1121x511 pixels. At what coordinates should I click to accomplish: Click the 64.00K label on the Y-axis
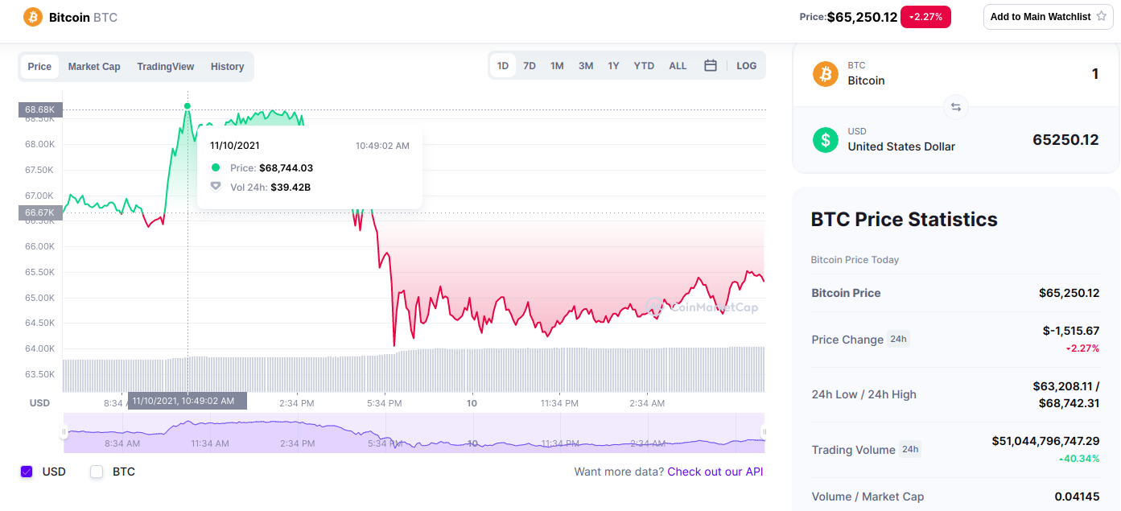pyautogui.click(x=40, y=348)
